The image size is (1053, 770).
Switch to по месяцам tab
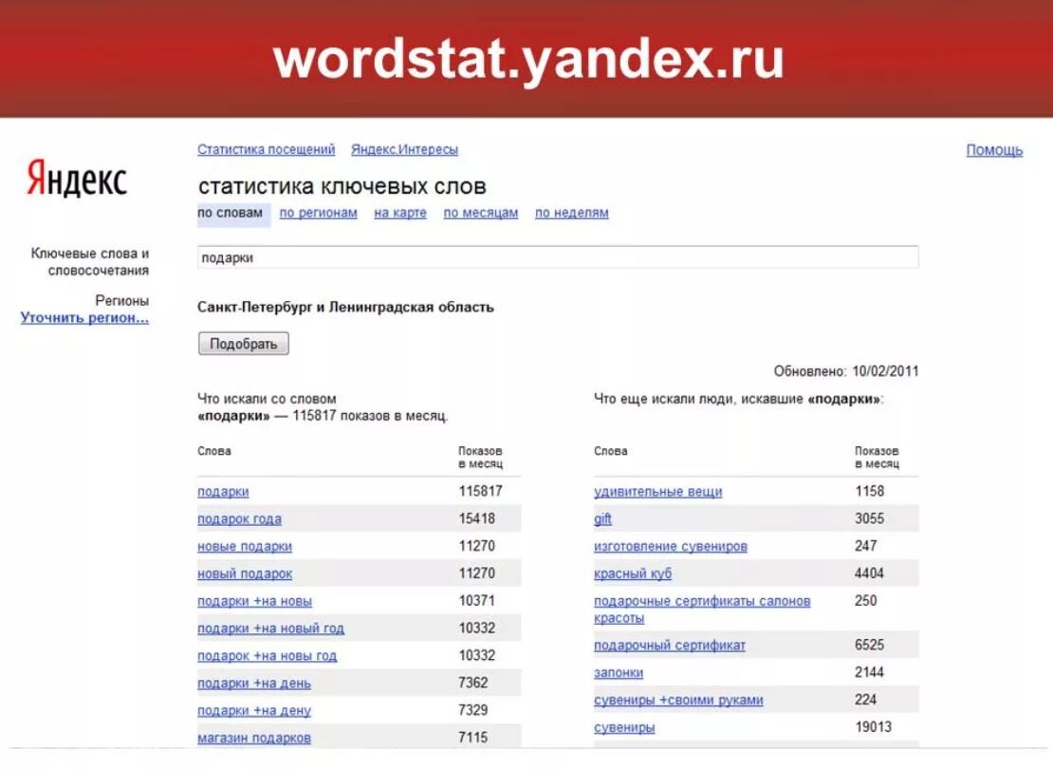click(481, 213)
